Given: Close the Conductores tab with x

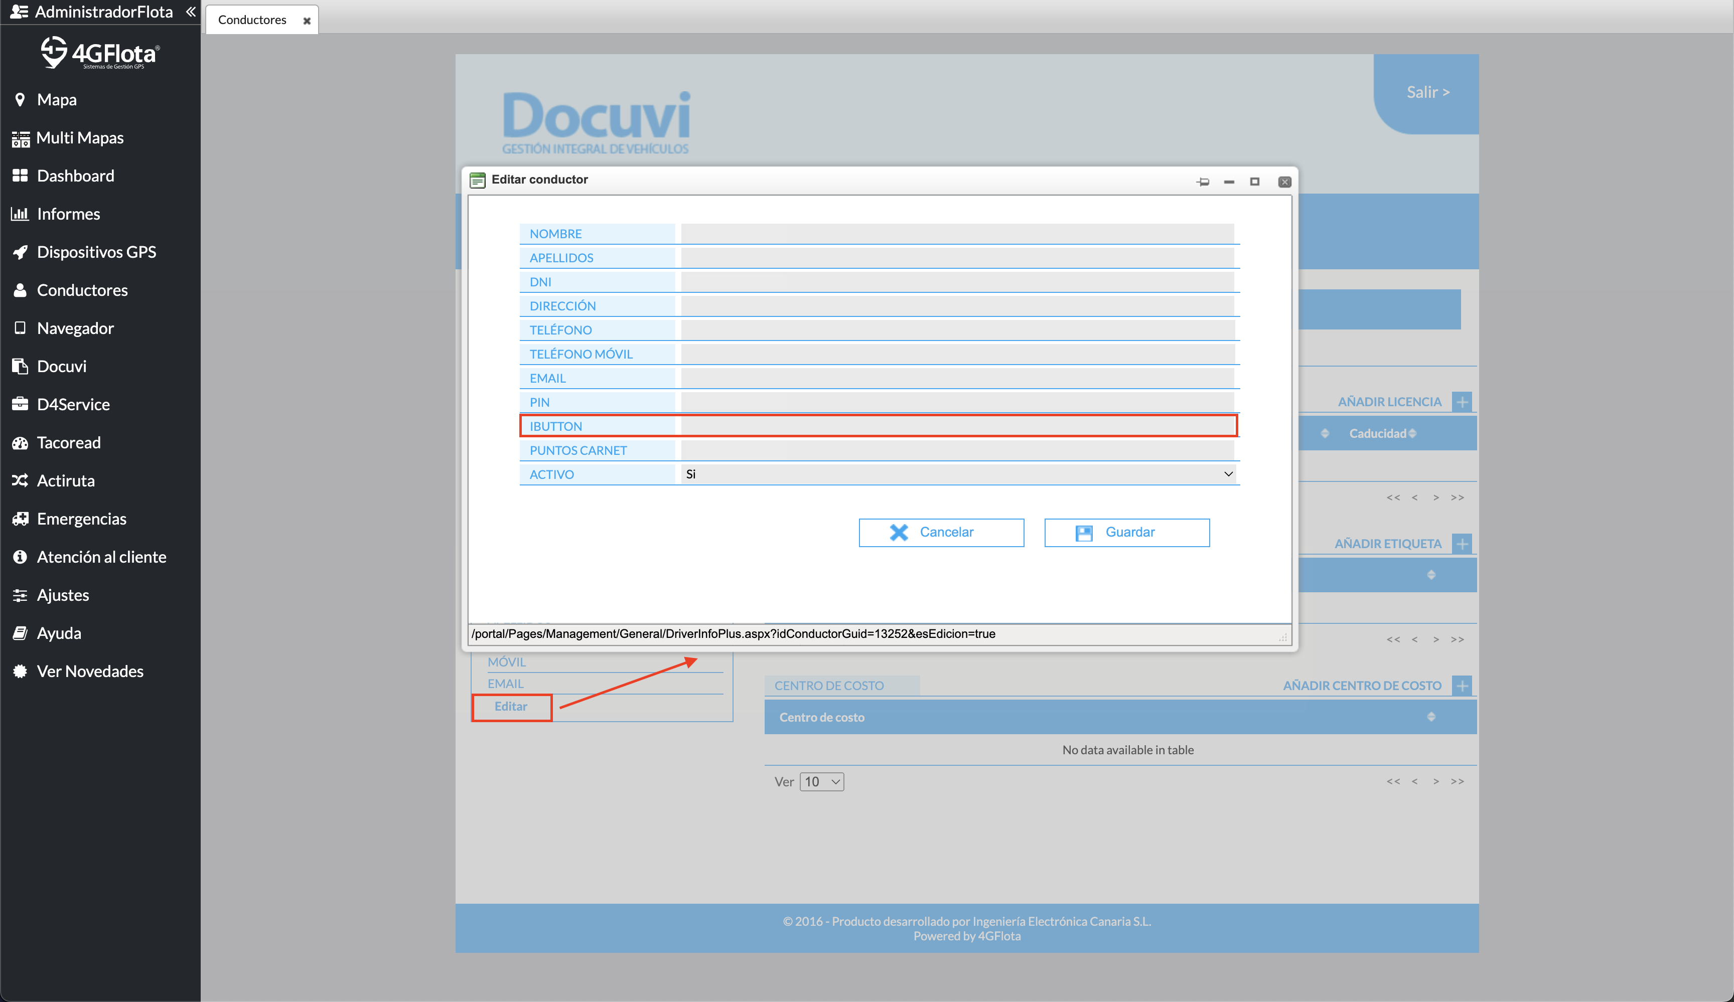Looking at the screenshot, I should 307,21.
